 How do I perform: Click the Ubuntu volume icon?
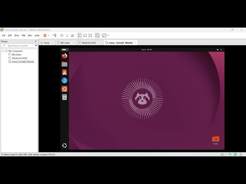pyautogui.click(x=218, y=49)
